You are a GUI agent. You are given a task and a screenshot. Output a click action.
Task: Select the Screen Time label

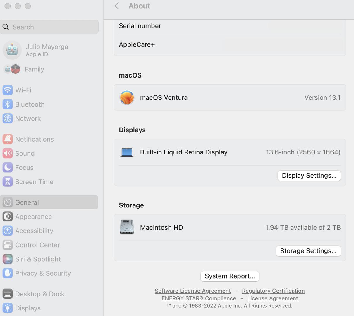pos(34,182)
